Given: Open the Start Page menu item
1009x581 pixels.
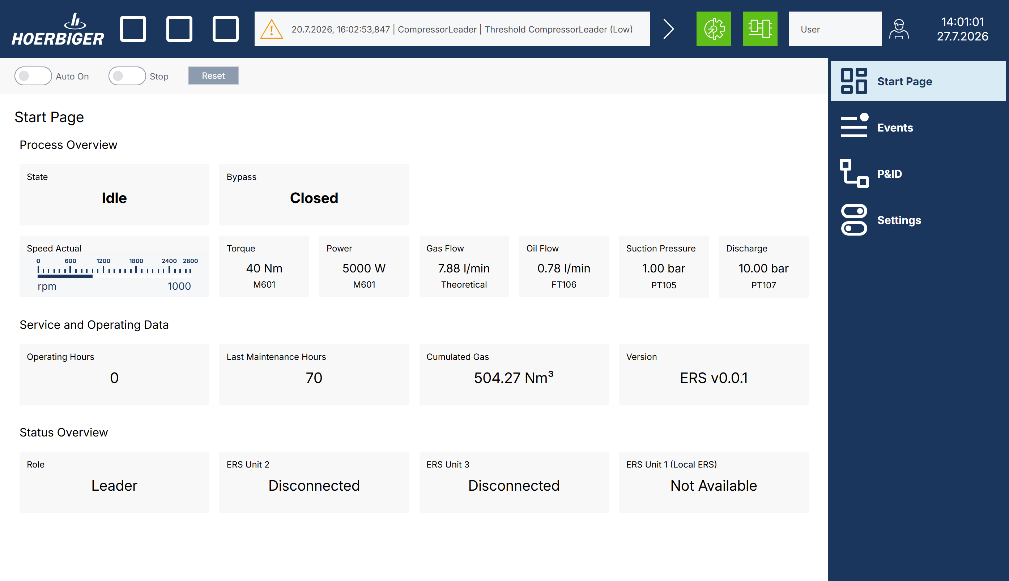Looking at the screenshot, I should pos(918,81).
